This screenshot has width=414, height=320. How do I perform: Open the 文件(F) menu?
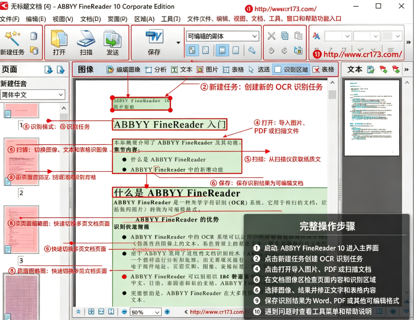pyautogui.click(x=10, y=19)
